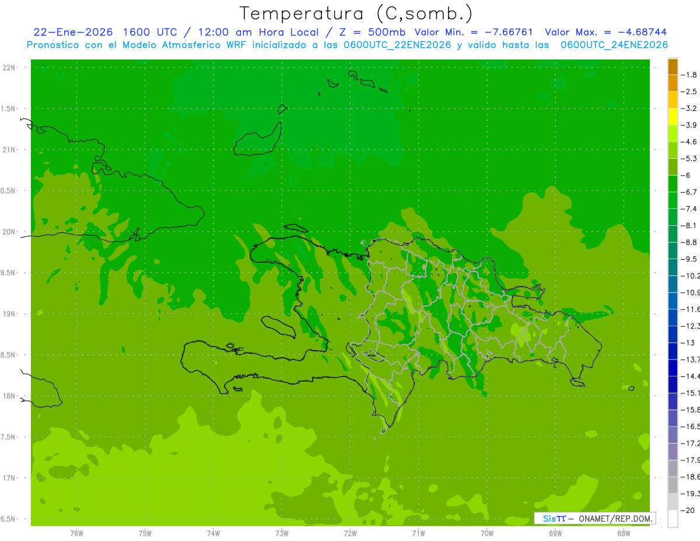Click the '20N' latitude axis label
Screen dimensions: 700x541
click(x=10, y=232)
